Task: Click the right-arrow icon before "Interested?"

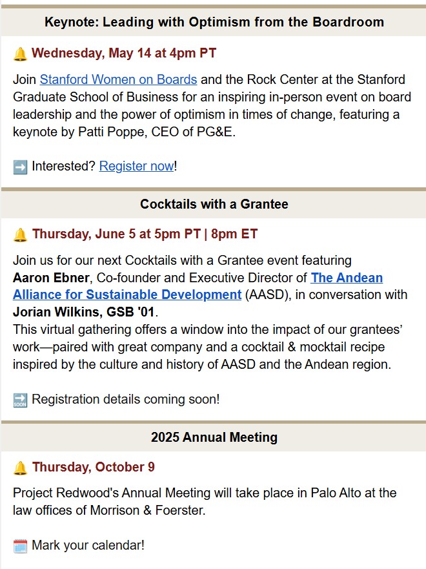Action: (x=20, y=167)
